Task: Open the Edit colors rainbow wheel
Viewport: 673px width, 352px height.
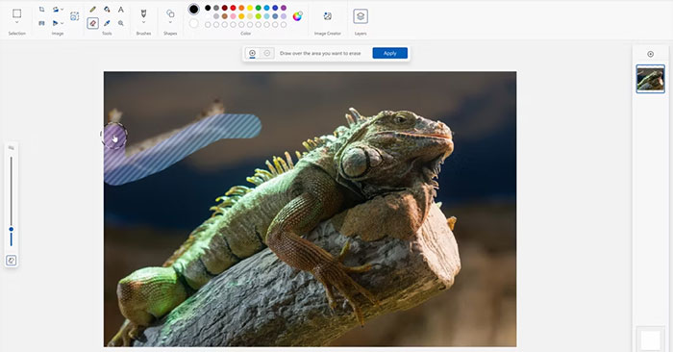Action: tap(297, 16)
